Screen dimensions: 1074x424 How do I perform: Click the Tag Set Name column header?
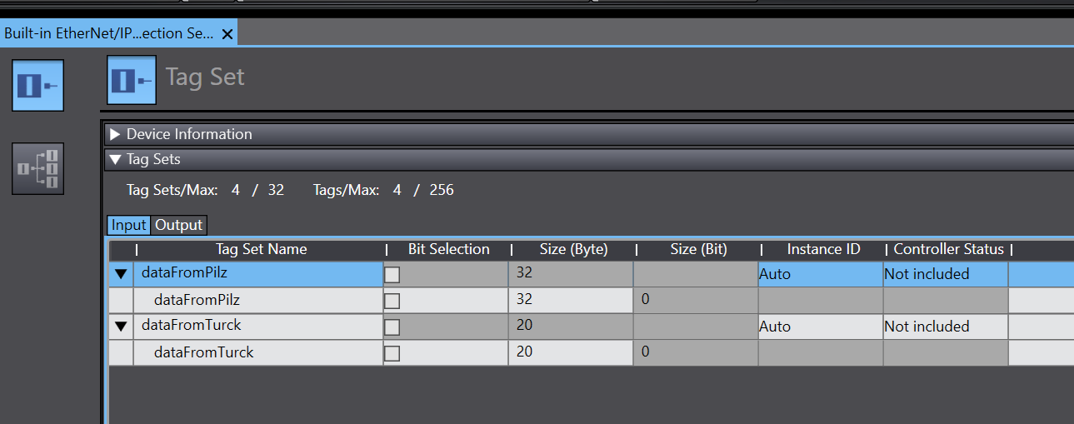pos(261,249)
